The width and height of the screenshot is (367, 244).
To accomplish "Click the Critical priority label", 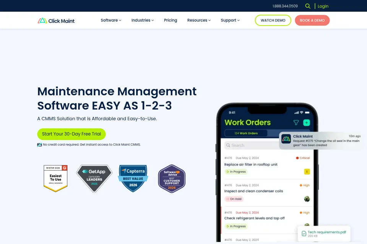I will point(303,158).
